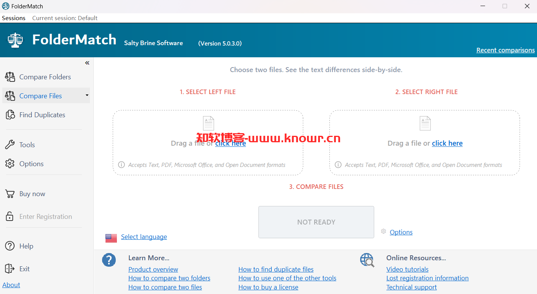Open the Options link near compare button

coord(401,232)
